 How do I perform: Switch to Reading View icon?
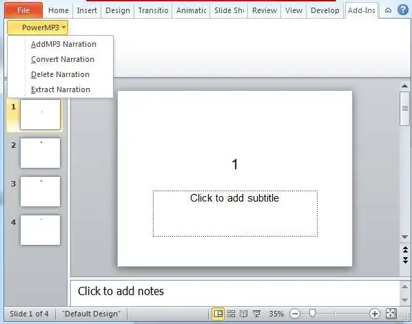pyautogui.click(x=244, y=314)
